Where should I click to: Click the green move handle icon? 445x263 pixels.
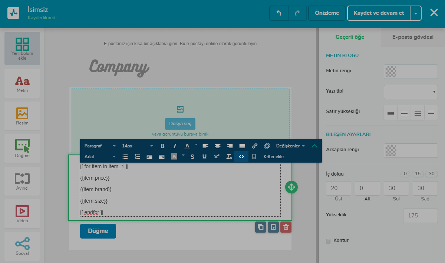(291, 187)
